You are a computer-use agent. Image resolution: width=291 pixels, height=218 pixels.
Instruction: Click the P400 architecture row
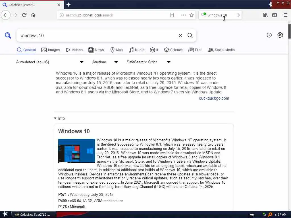pyautogui.click(x=90, y=201)
